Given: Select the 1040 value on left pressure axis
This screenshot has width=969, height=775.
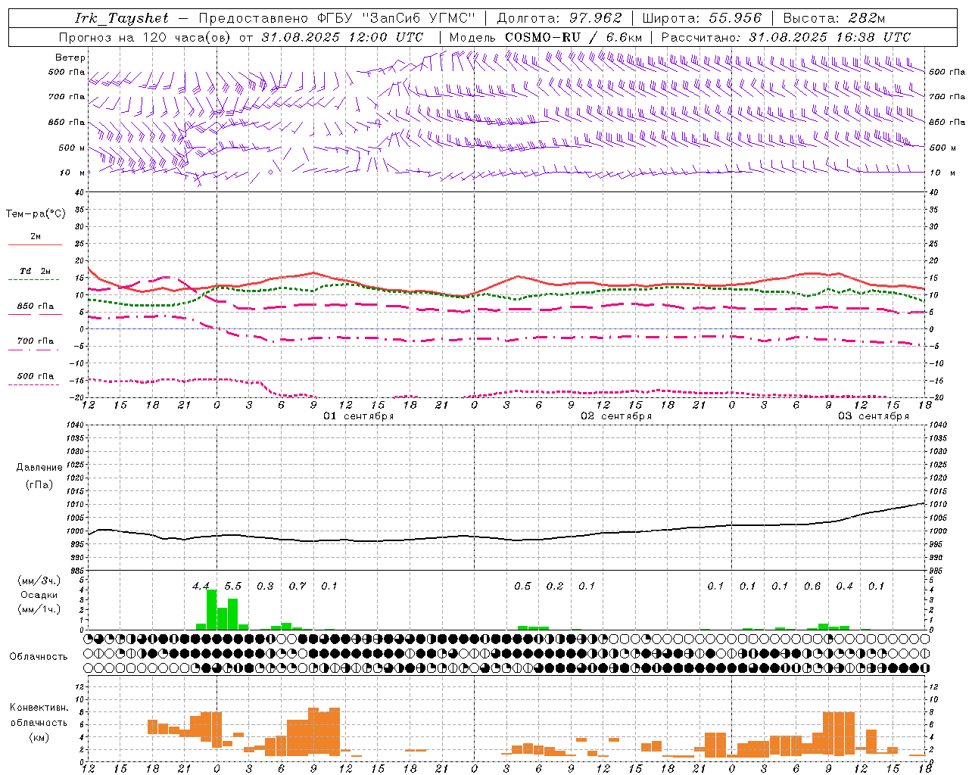Looking at the screenshot, I should coord(74,425).
